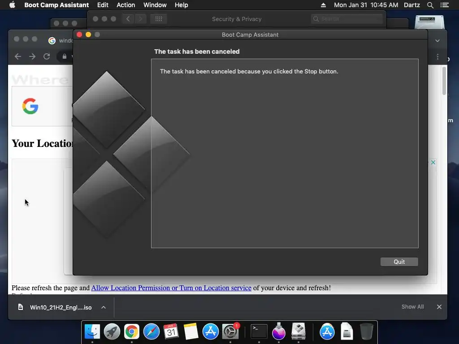Click cancellation message text about Stop button
The height and width of the screenshot is (344, 459).
click(249, 71)
